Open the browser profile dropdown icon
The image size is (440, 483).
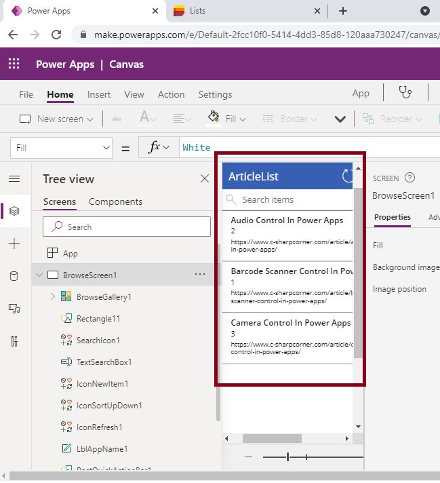pyautogui.click(x=425, y=11)
